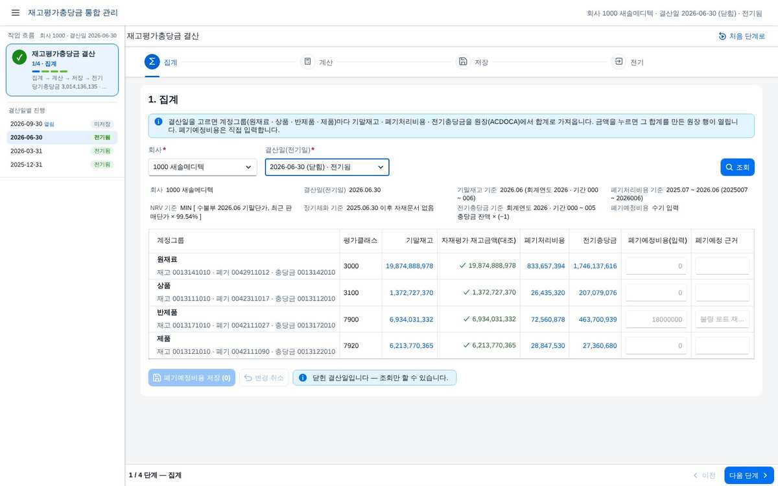Open 반제품 기말재고 amount 6,934,031,332
The height and width of the screenshot is (486, 778).
click(411, 319)
